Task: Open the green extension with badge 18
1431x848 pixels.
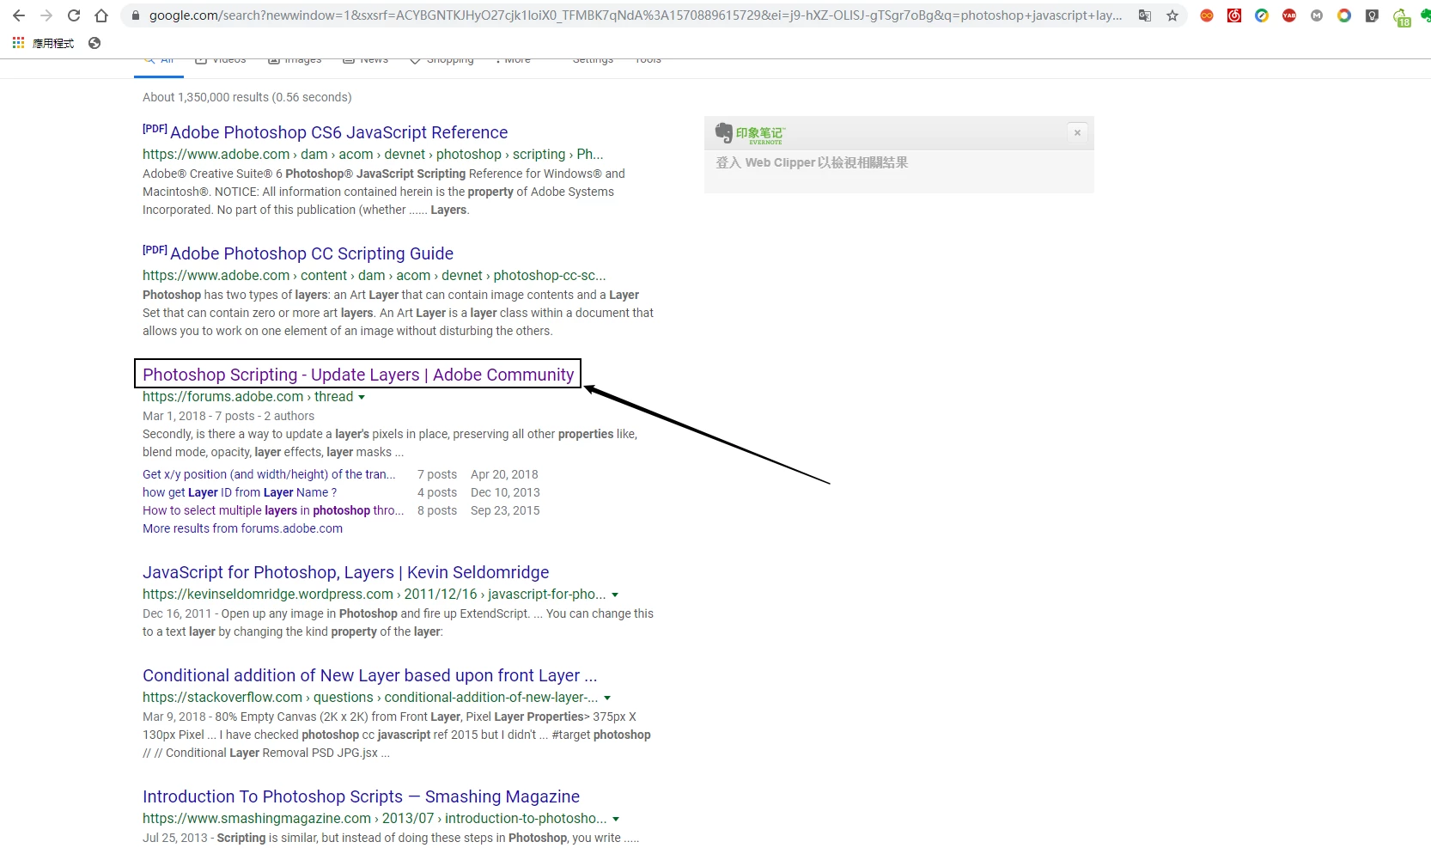Action: coord(1401,17)
